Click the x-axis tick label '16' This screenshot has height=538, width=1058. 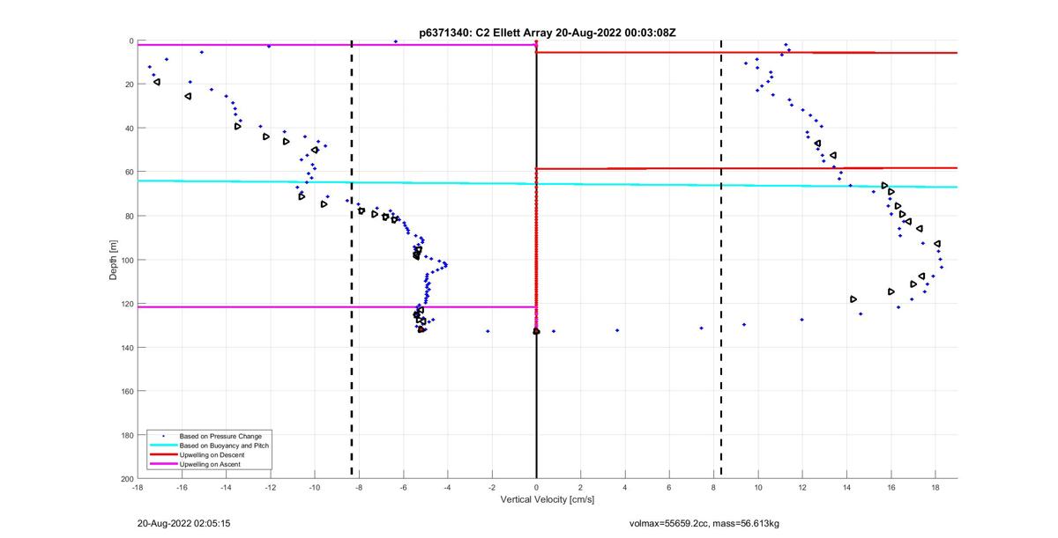click(890, 487)
